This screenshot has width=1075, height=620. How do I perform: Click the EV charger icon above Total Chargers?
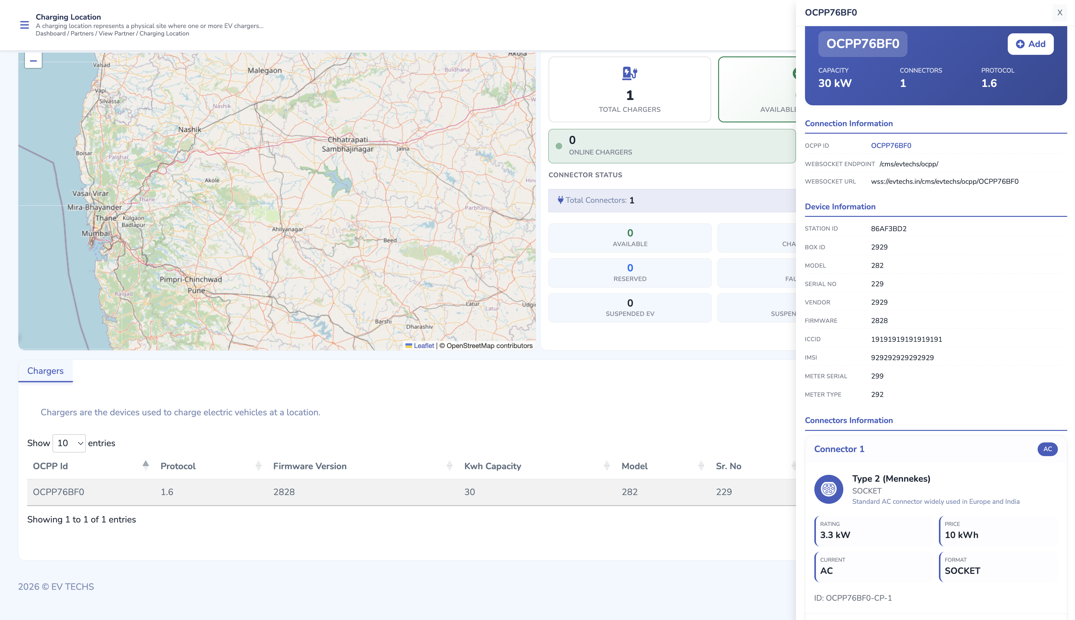tap(629, 73)
